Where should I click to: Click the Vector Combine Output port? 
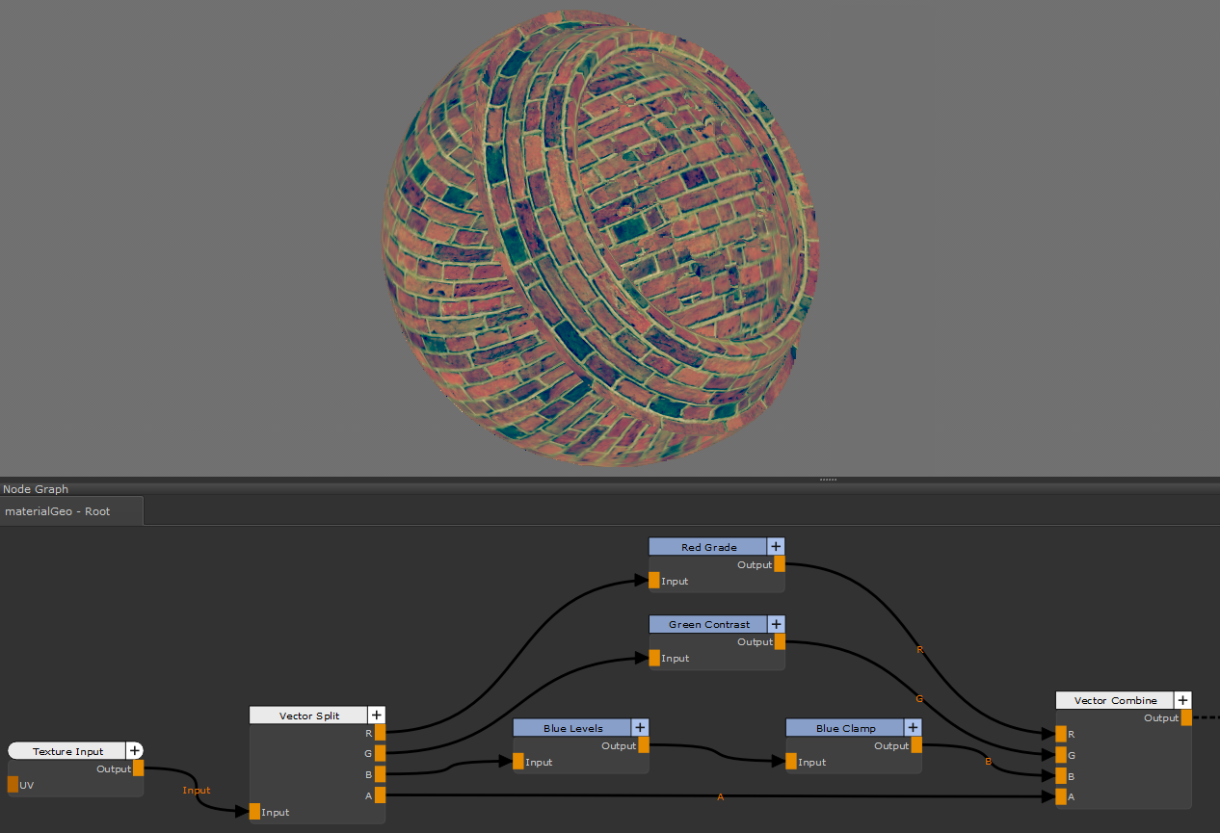1185,717
